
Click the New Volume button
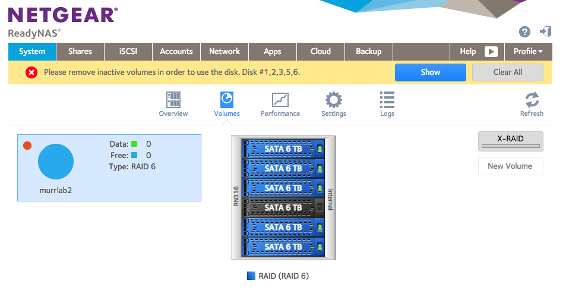coord(510,166)
